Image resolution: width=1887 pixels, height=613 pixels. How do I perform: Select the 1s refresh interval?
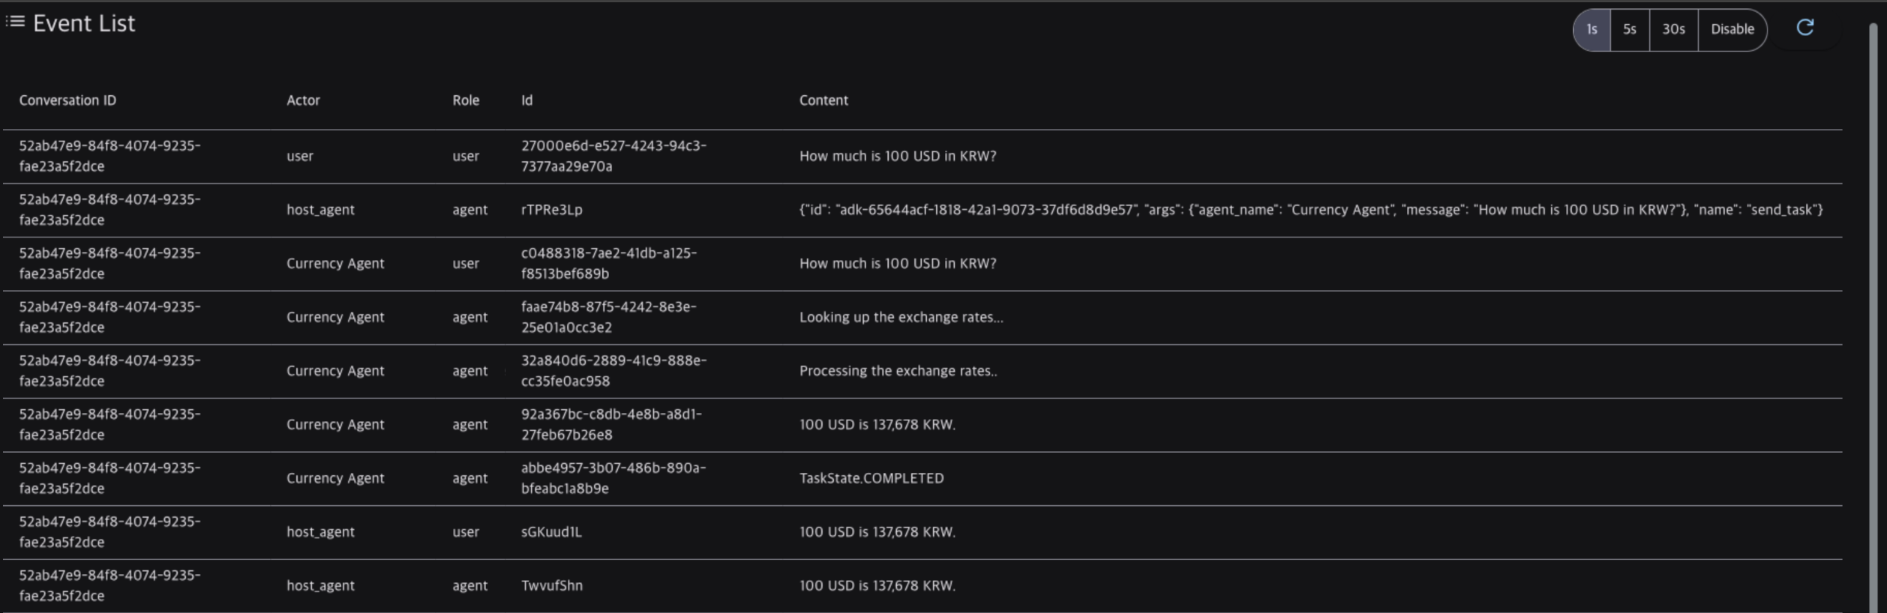click(1591, 29)
